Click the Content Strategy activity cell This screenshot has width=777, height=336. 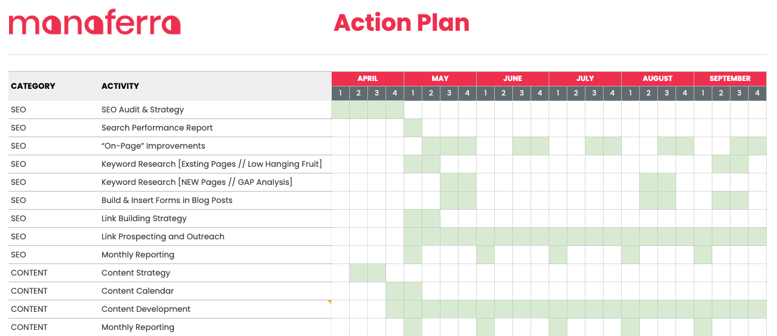pyautogui.click(x=136, y=273)
